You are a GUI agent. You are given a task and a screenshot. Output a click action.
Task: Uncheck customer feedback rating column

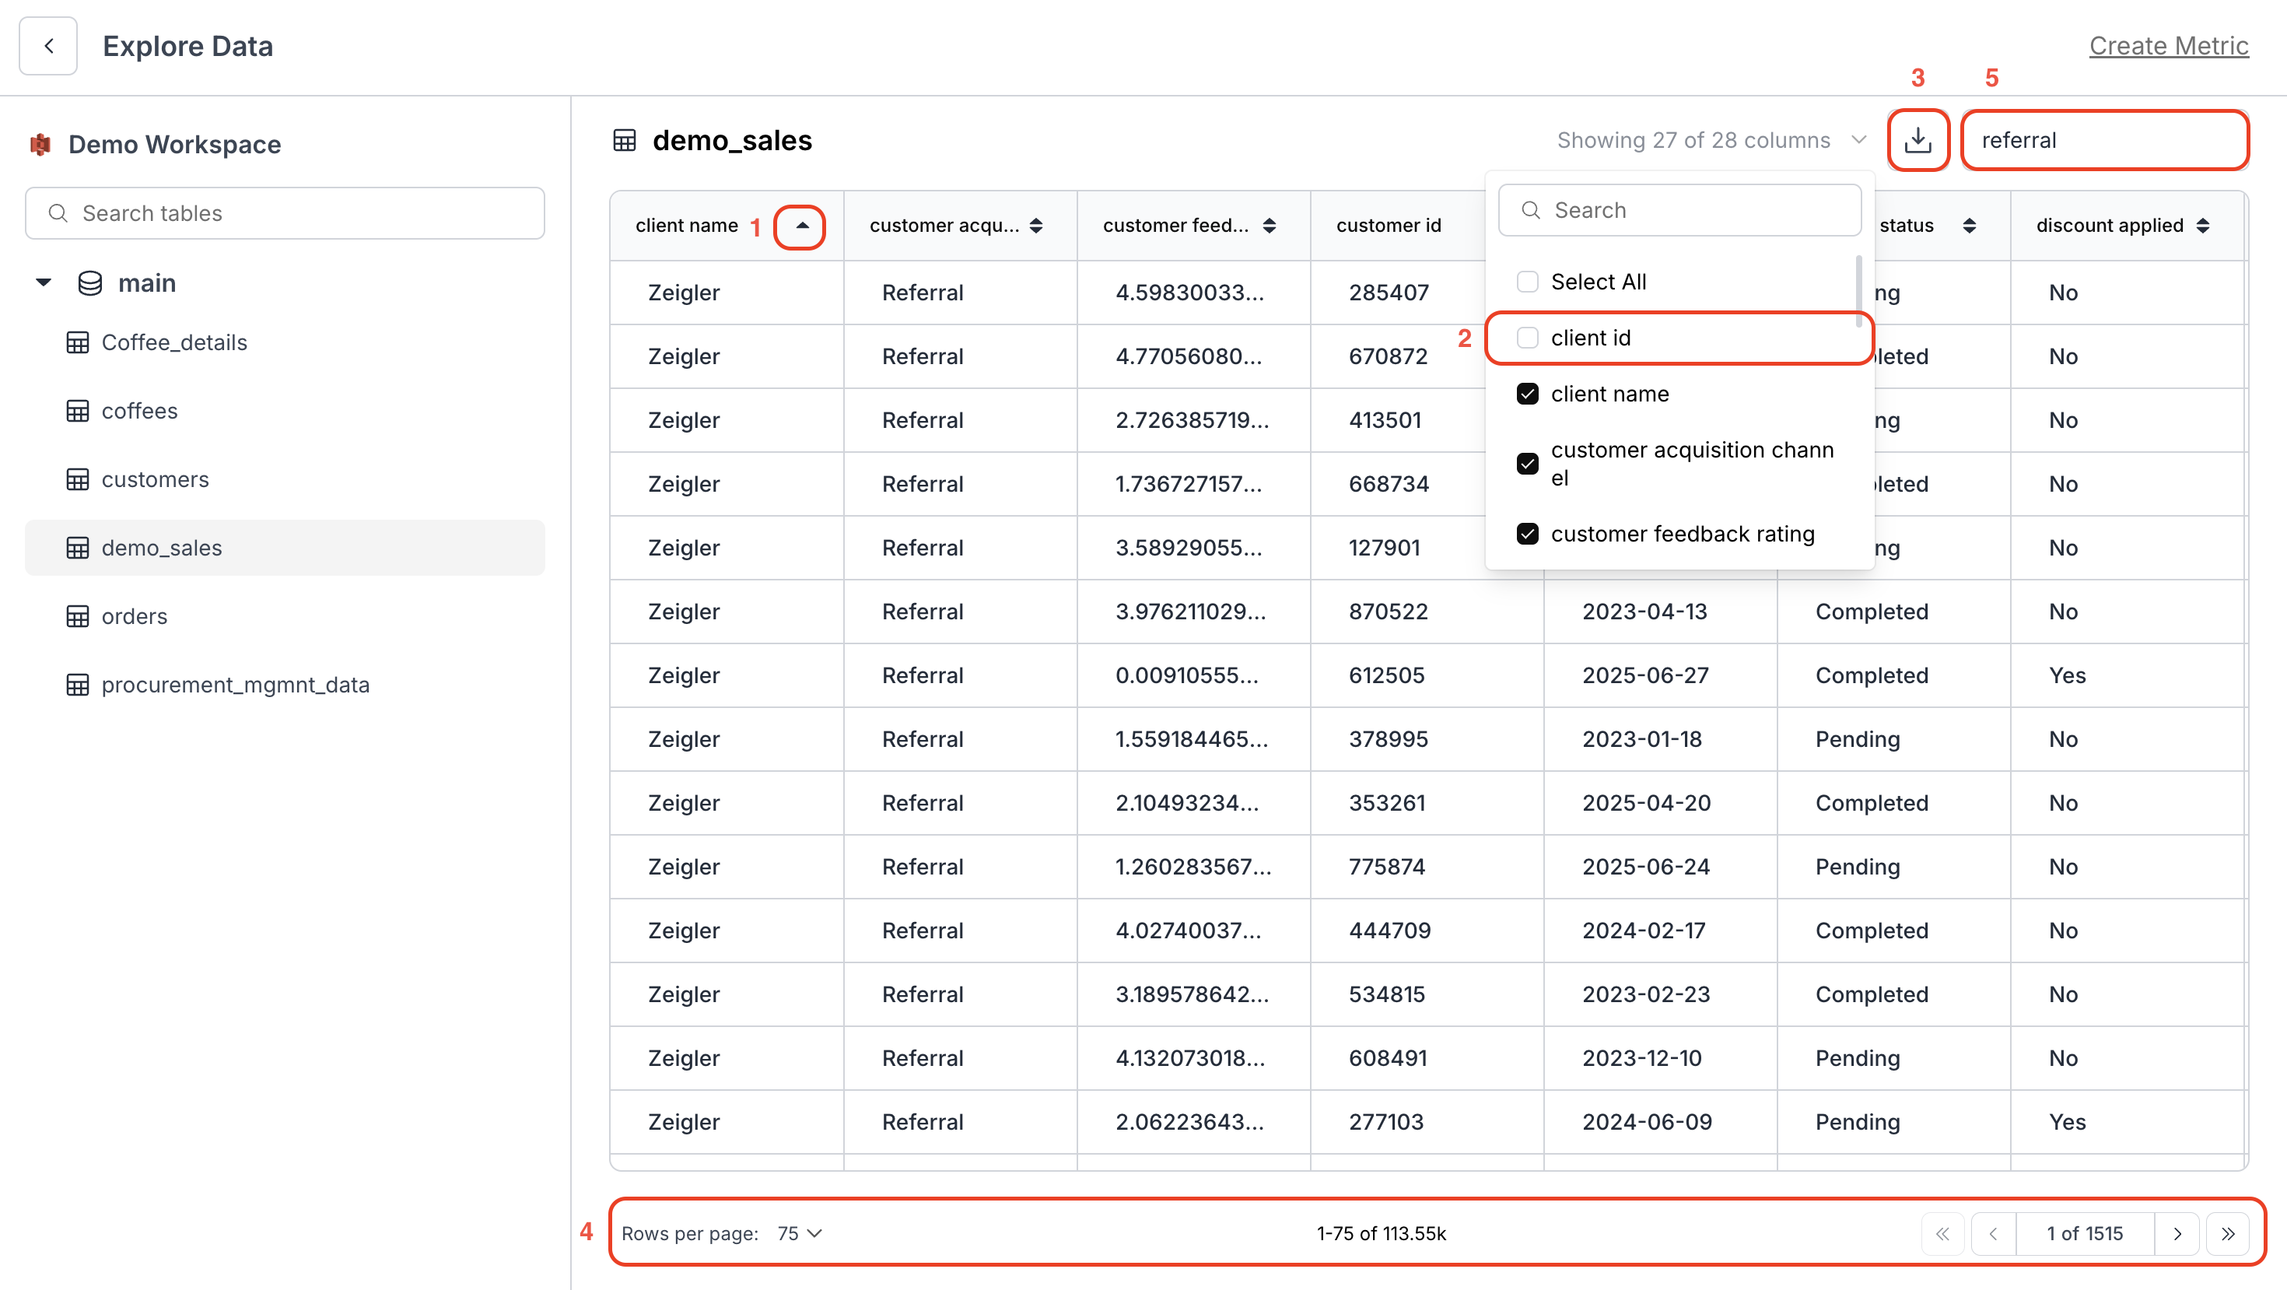pyautogui.click(x=1527, y=534)
